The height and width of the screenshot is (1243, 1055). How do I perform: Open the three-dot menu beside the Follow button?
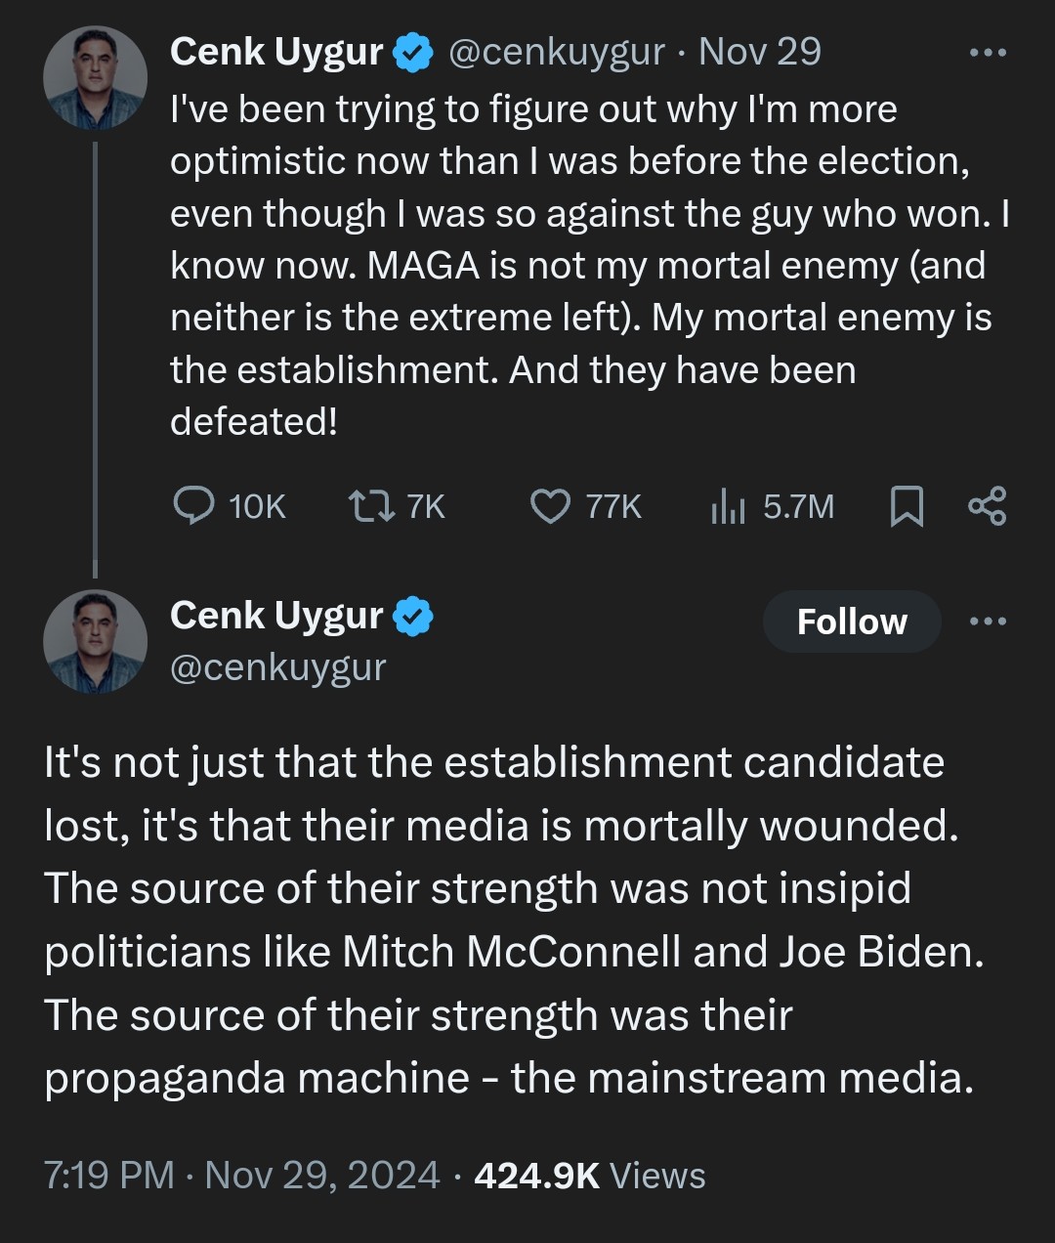988,621
